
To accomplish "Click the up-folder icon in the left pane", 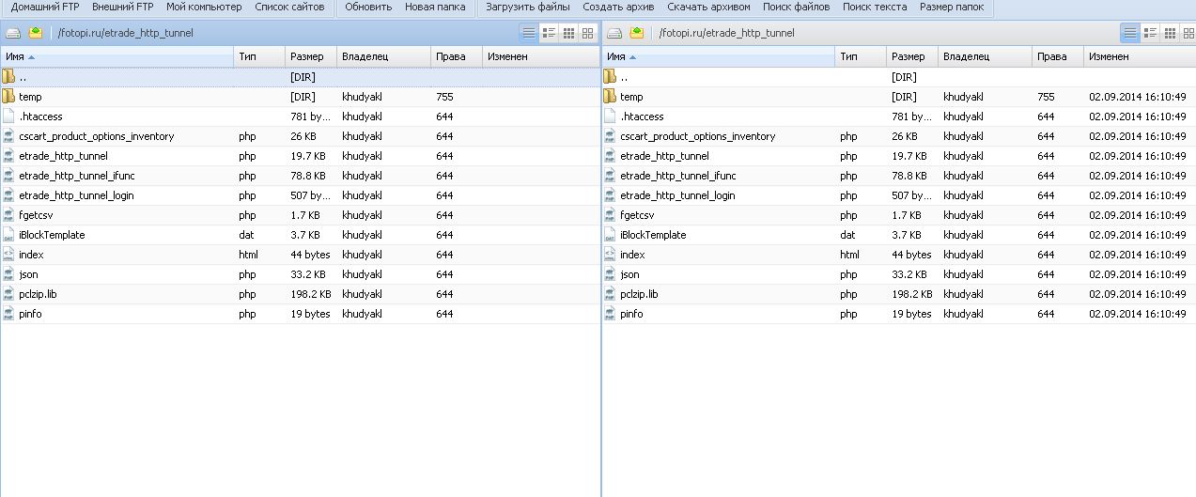I will (36, 33).
